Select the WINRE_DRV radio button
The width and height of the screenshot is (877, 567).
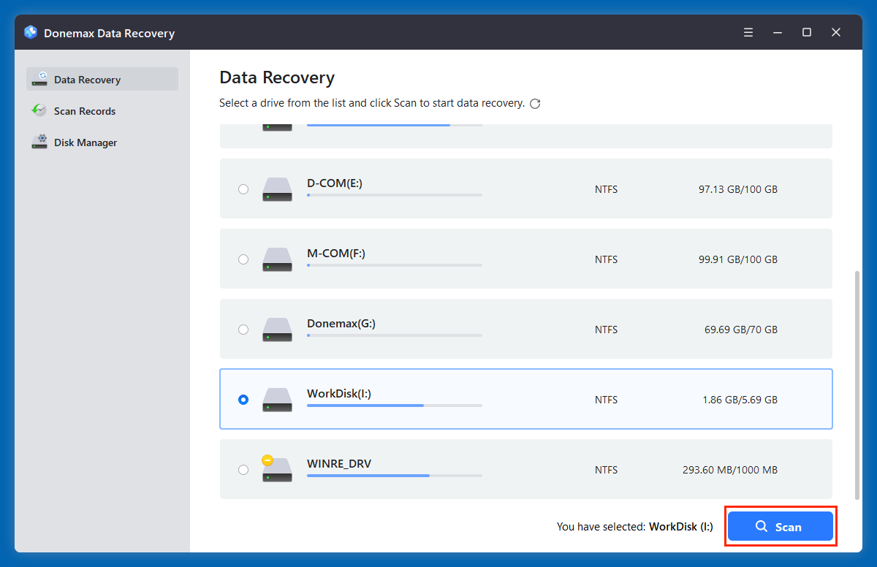[243, 469]
